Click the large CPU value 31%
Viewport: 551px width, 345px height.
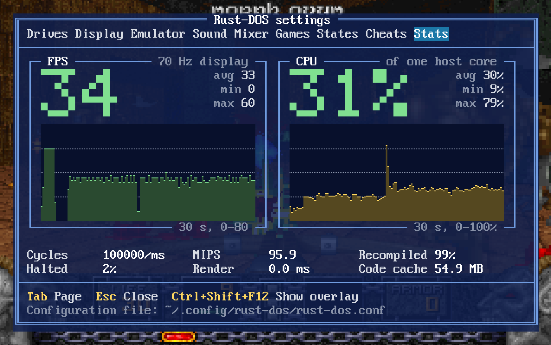[348, 93]
